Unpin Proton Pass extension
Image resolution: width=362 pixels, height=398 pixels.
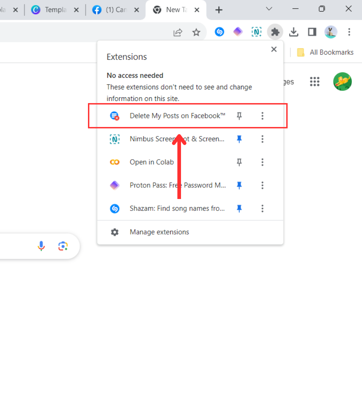pyautogui.click(x=239, y=185)
